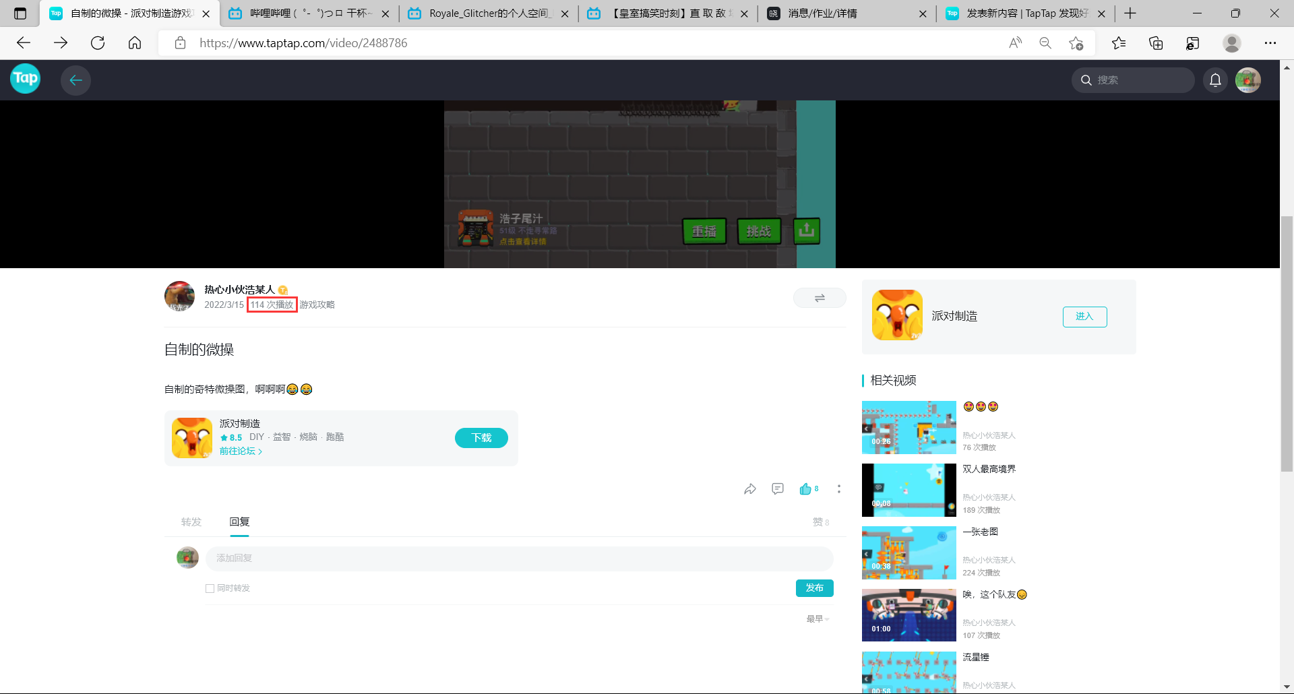Switch to 【皇室搞笑时刻】 tab
Screen dimensions: 1294x694
tap(668, 13)
